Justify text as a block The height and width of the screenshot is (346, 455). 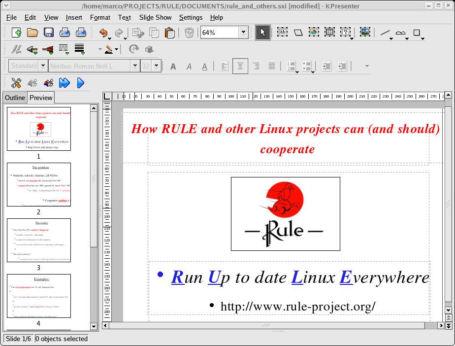[x=272, y=66]
